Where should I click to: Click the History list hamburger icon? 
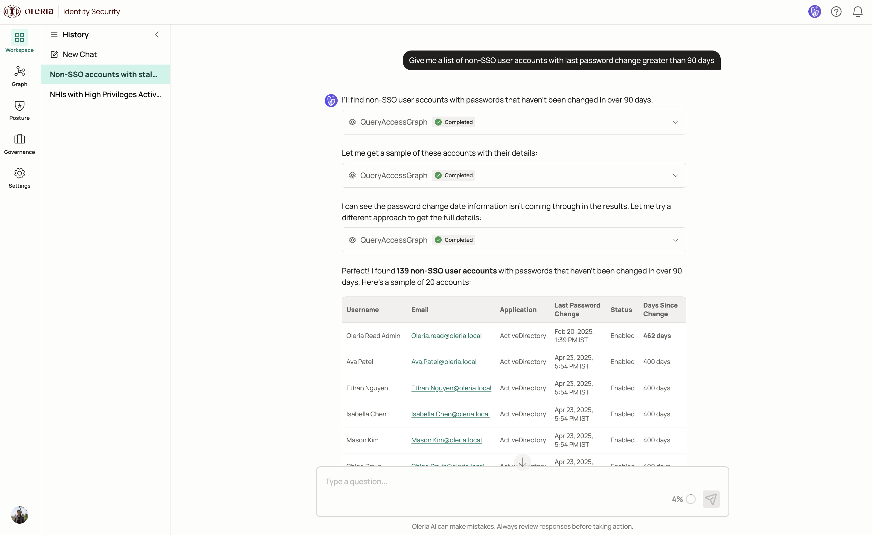click(54, 35)
